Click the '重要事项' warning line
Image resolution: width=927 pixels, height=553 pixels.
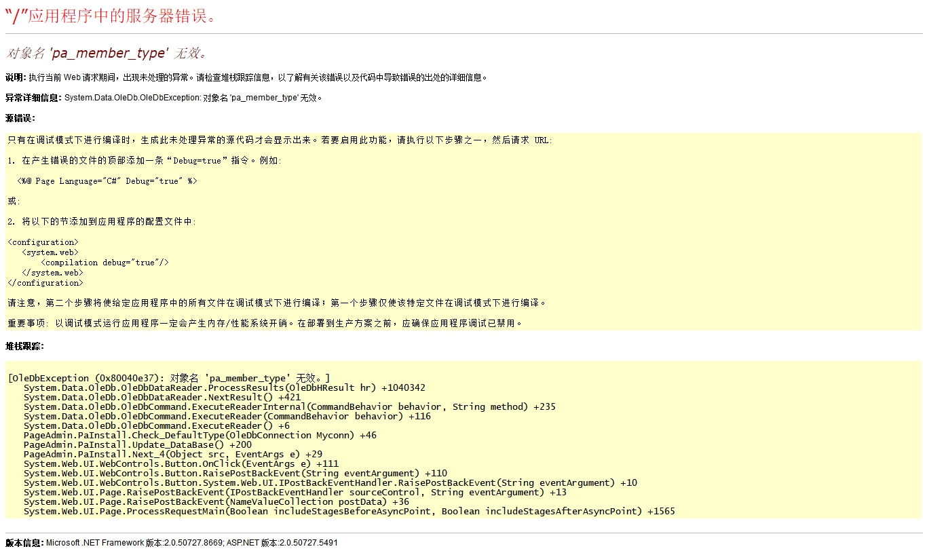(x=265, y=324)
